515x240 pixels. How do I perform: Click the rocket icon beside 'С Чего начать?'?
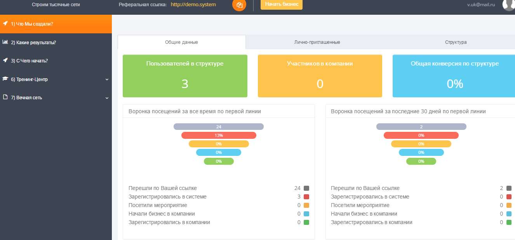[5, 60]
